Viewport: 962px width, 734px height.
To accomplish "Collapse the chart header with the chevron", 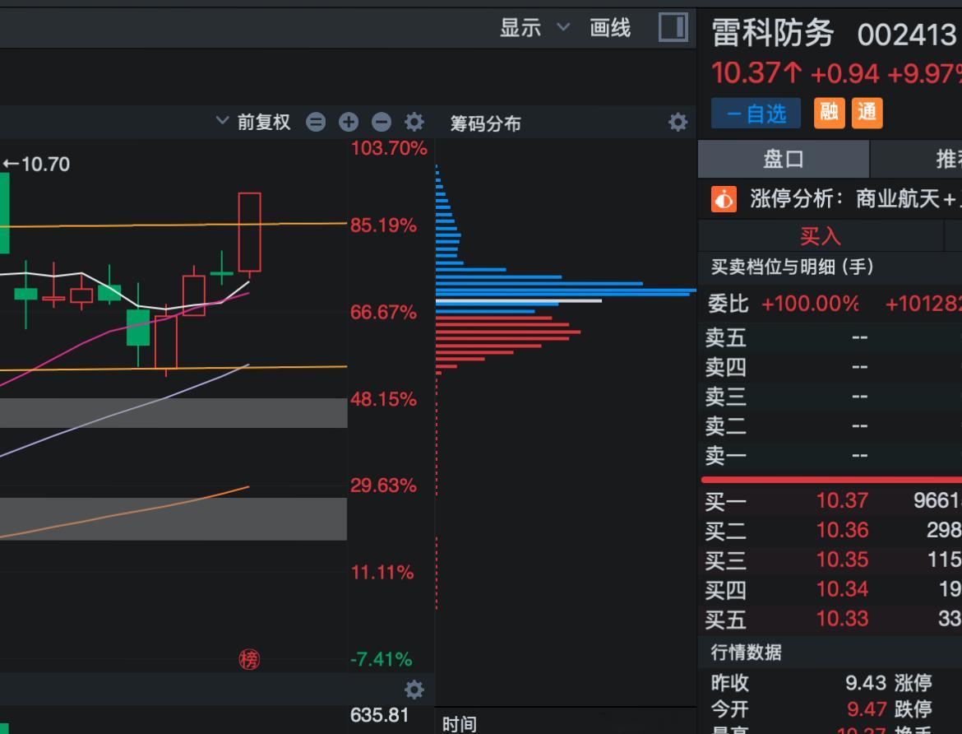I will coord(221,120).
